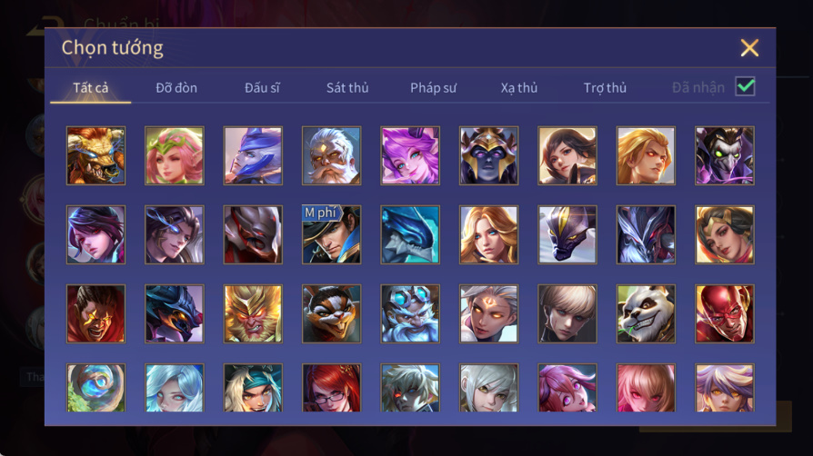Screen dimensions: 813x456
Task: Pick the horned bull beast hero
Action: coord(95,155)
